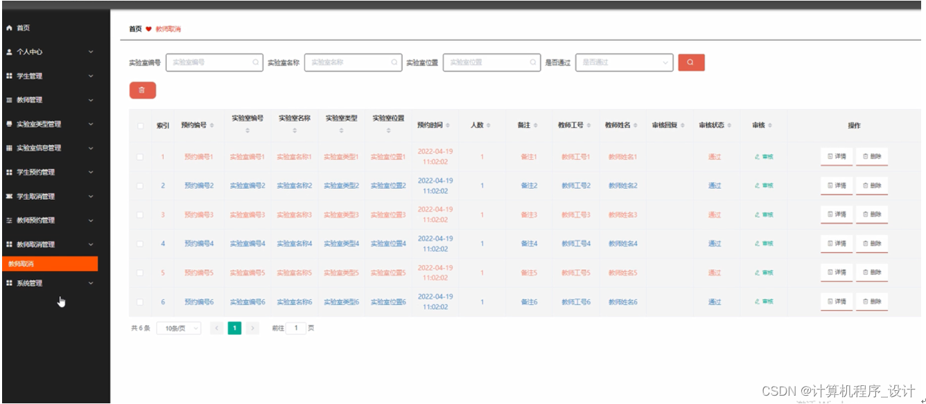The width and height of the screenshot is (926, 404).
Task: Check the checkbox for row 预约编号5
Action: click(x=140, y=273)
